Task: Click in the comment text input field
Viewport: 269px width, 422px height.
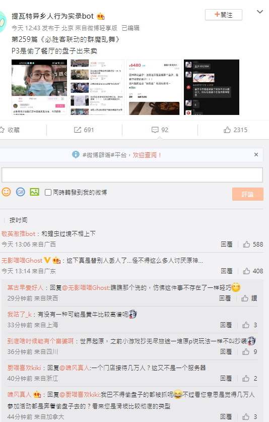Action: tap(132, 175)
